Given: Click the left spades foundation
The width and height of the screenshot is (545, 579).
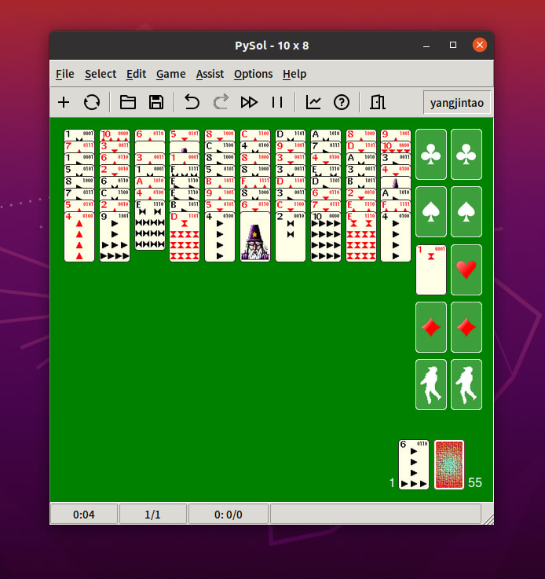Looking at the screenshot, I should tap(431, 212).
